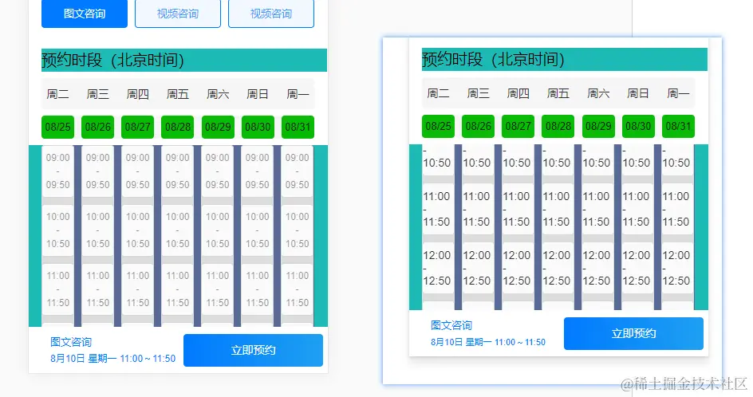Click 预约时段 (北京时间) header in the right panel

pos(565,59)
